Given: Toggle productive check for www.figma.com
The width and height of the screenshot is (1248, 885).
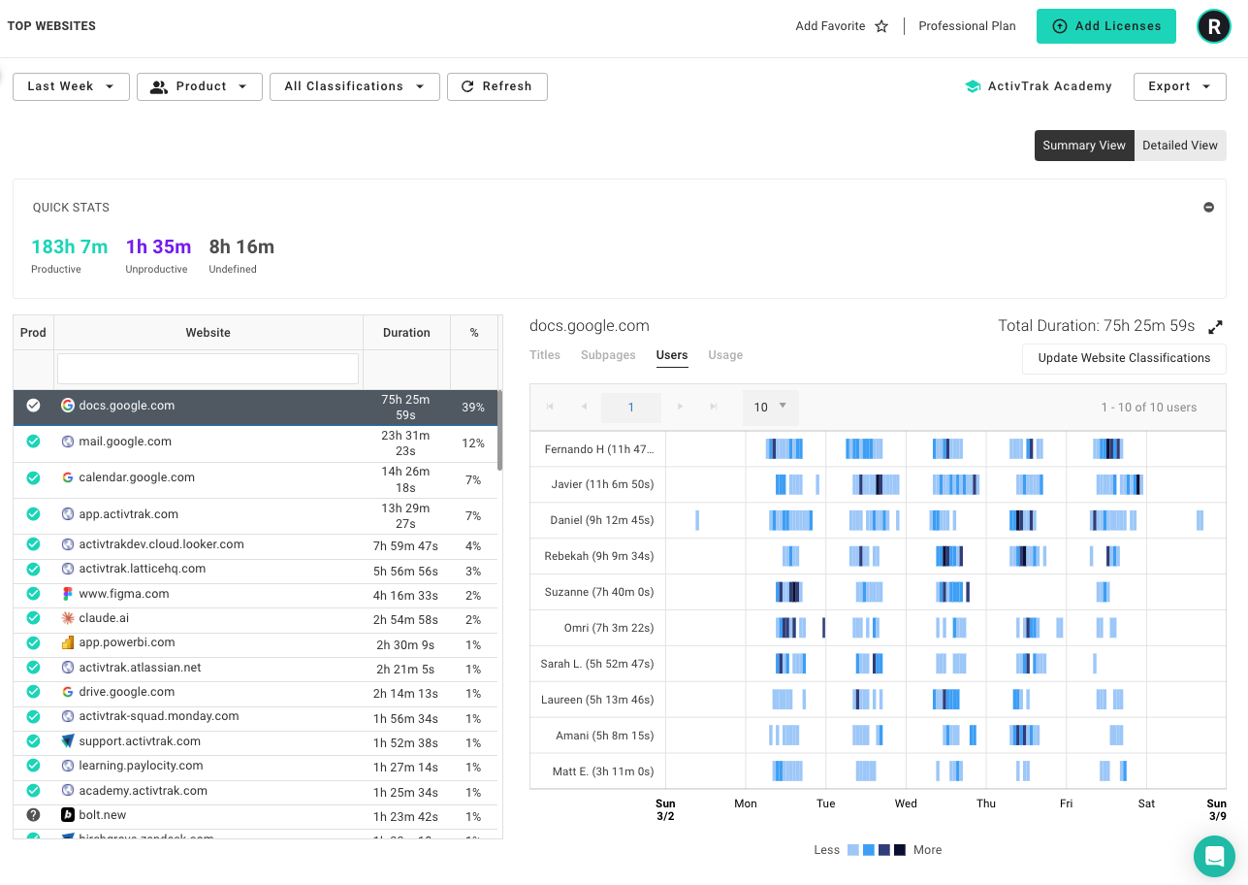Looking at the screenshot, I should (x=33, y=594).
